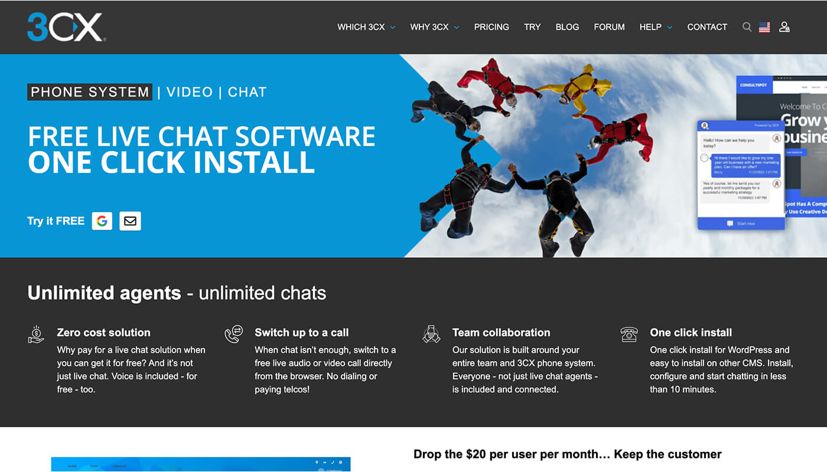
Task: Click the ONE CLICK INSTALL headline
Action: [171, 162]
